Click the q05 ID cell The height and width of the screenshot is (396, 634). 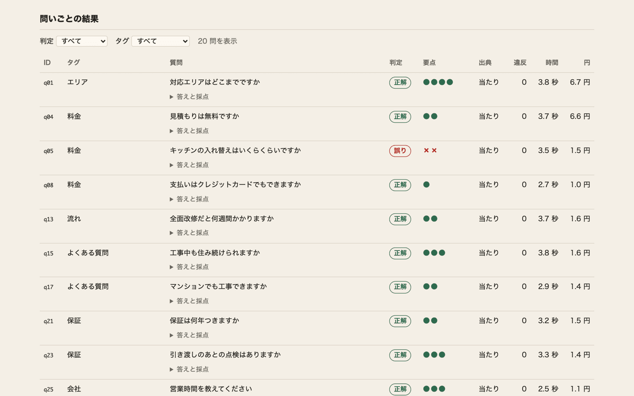(49, 151)
